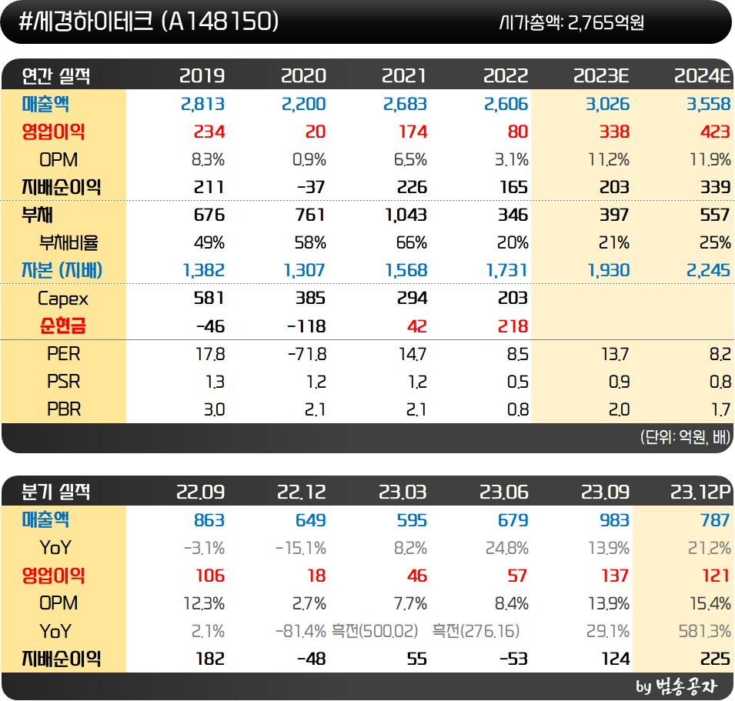This screenshot has width=735, height=701.
Task: Select the 2021 debt ratio 66%
Action: tap(412, 242)
